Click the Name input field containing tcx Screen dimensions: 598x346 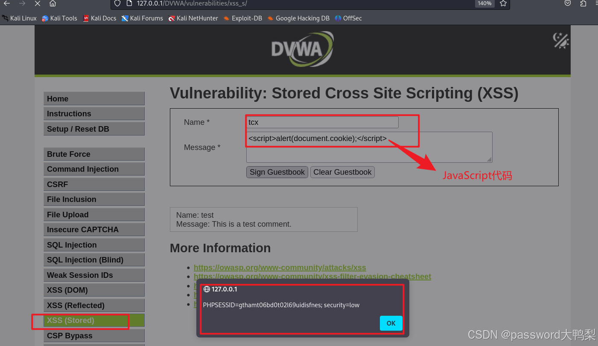(x=322, y=122)
